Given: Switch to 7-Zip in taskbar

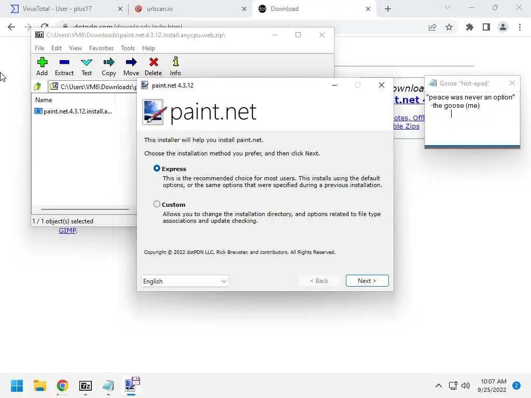Looking at the screenshot, I should click(86, 386).
